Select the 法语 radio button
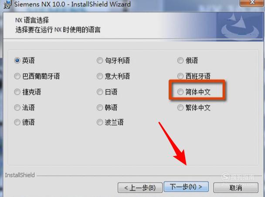This screenshot has width=265, height=197. click(17, 108)
